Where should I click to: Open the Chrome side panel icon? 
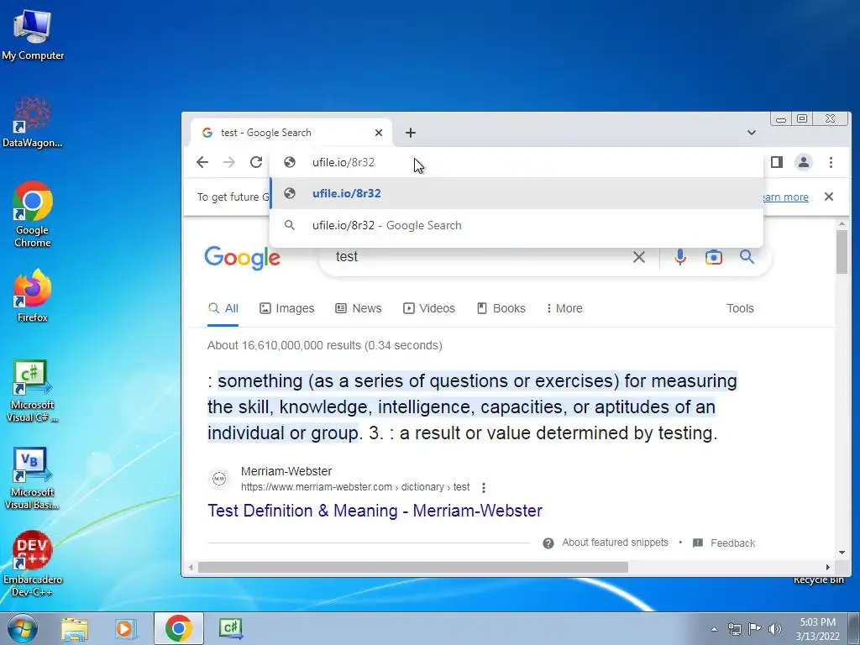click(777, 162)
